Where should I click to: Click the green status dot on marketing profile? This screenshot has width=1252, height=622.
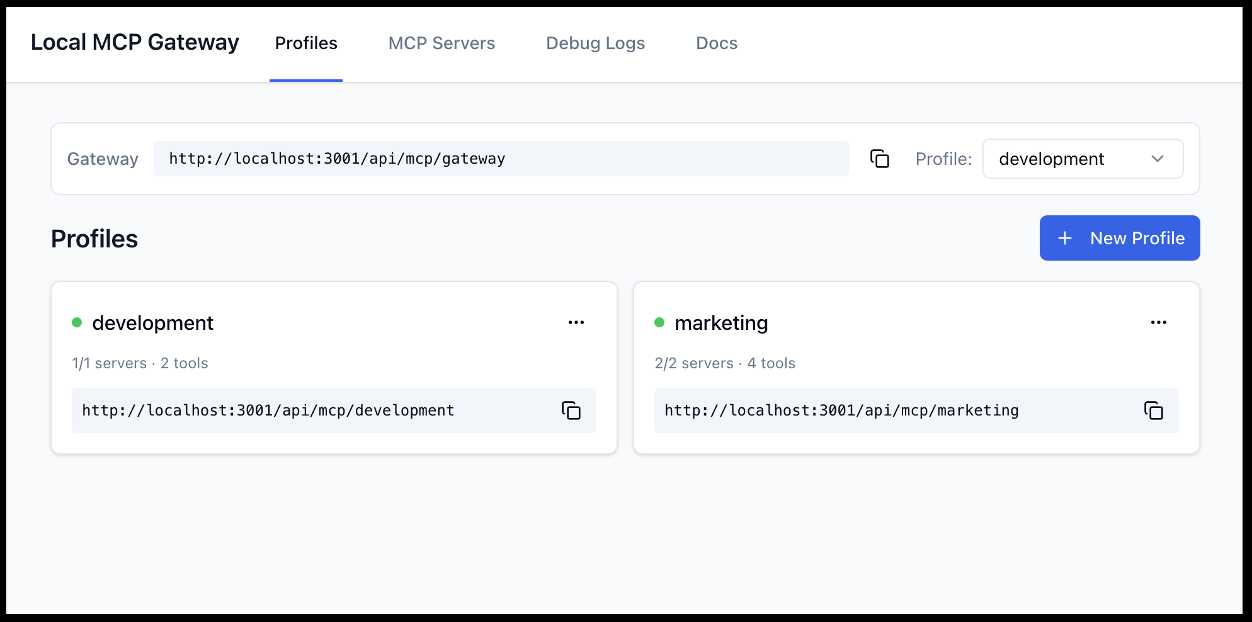pos(659,322)
